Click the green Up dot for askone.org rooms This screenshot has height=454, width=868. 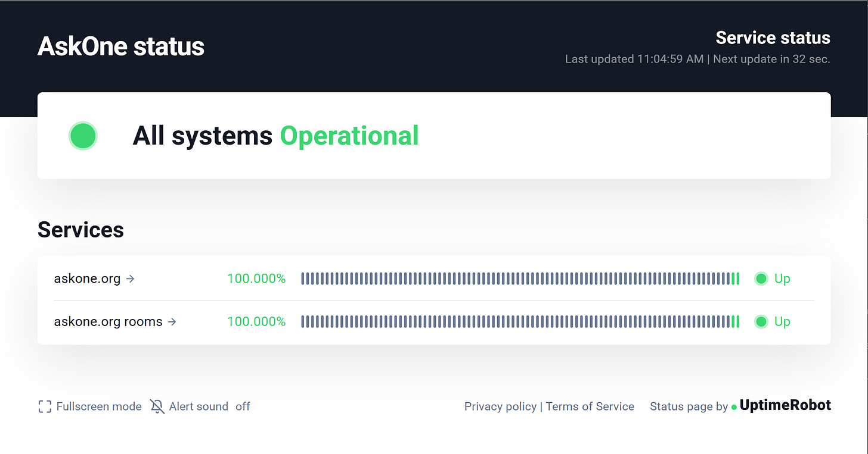761,322
